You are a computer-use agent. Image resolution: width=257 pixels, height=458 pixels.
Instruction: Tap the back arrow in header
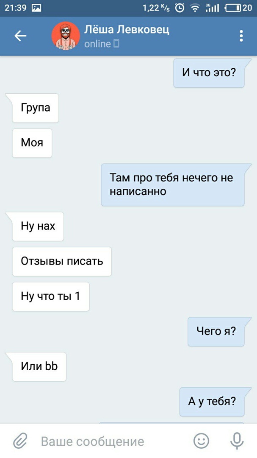pyautogui.click(x=20, y=36)
